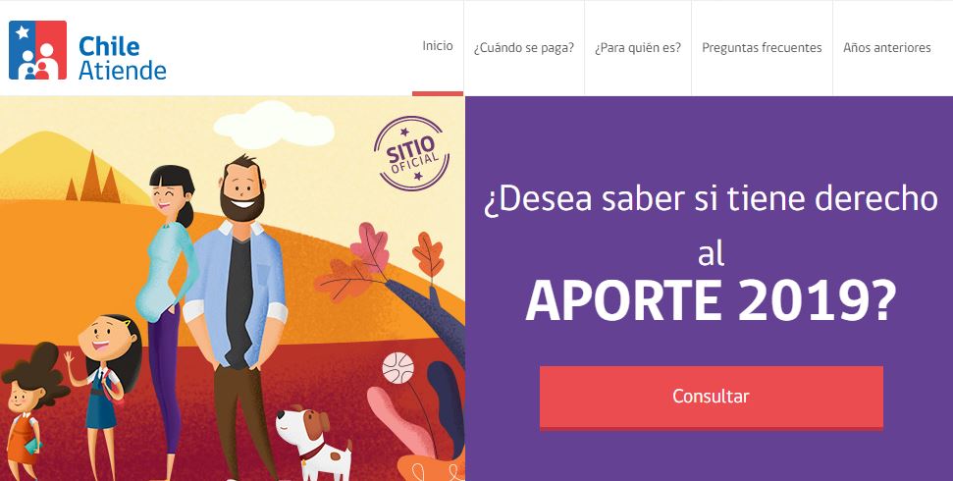The width and height of the screenshot is (953, 481).
Task: Select the Preguntas frecuentes menu item
Action: click(762, 47)
